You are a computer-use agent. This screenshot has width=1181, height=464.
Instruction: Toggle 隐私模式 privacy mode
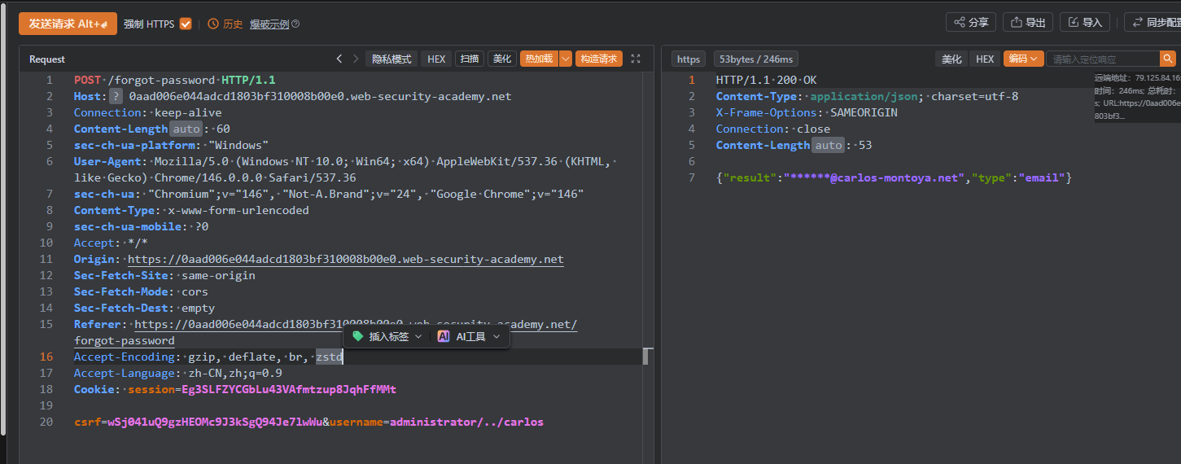click(x=391, y=59)
